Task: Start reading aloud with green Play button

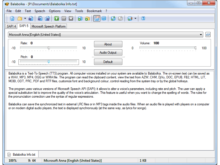Action: (57, 18)
